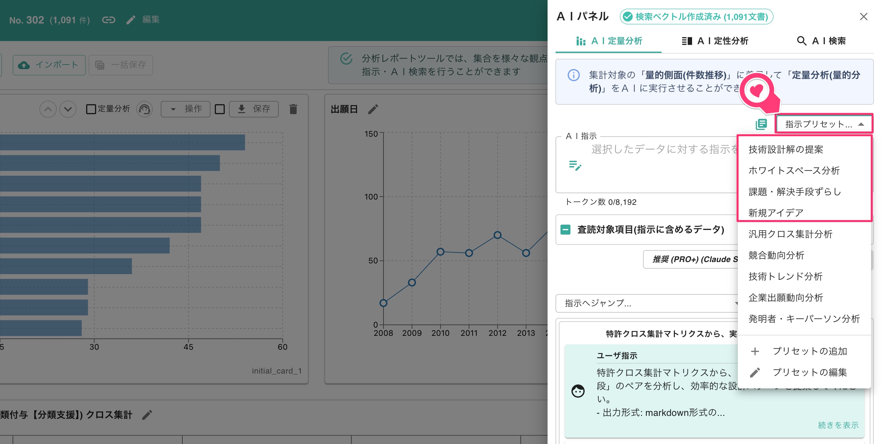
Task: Click the preset library icon beside 指示プリセット
Action: click(x=761, y=124)
